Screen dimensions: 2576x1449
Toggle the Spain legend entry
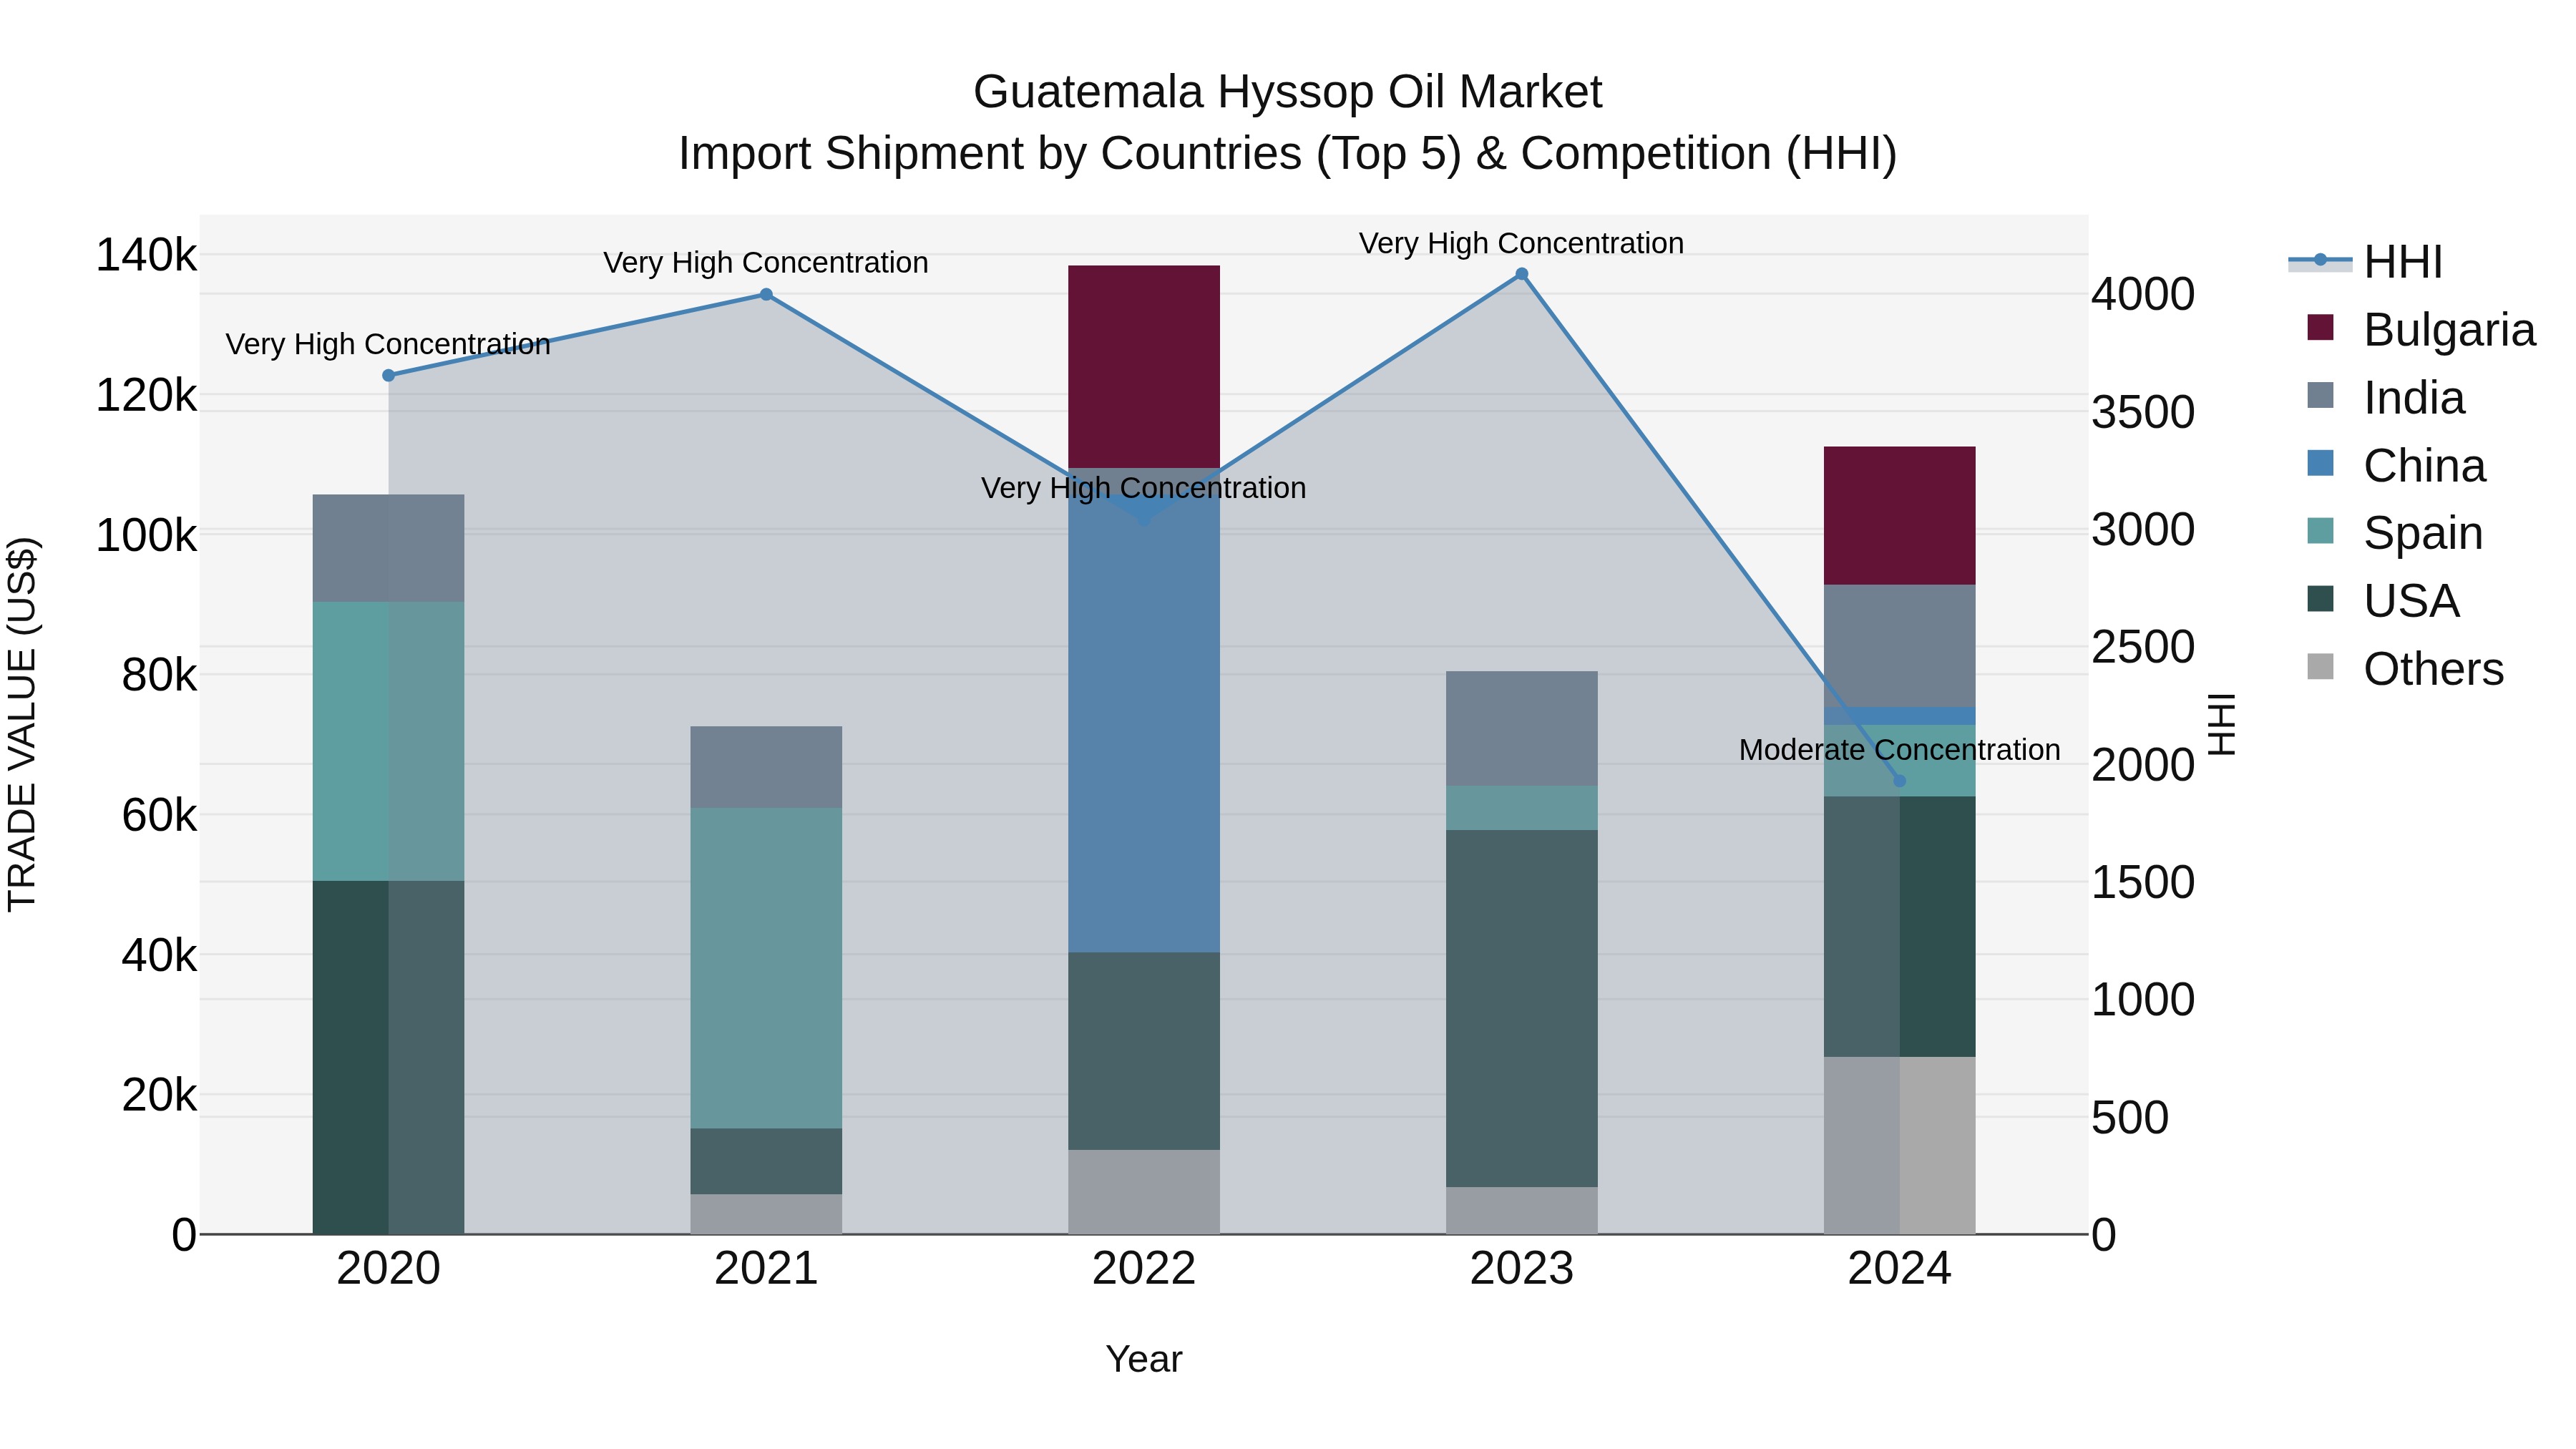tap(2395, 532)
